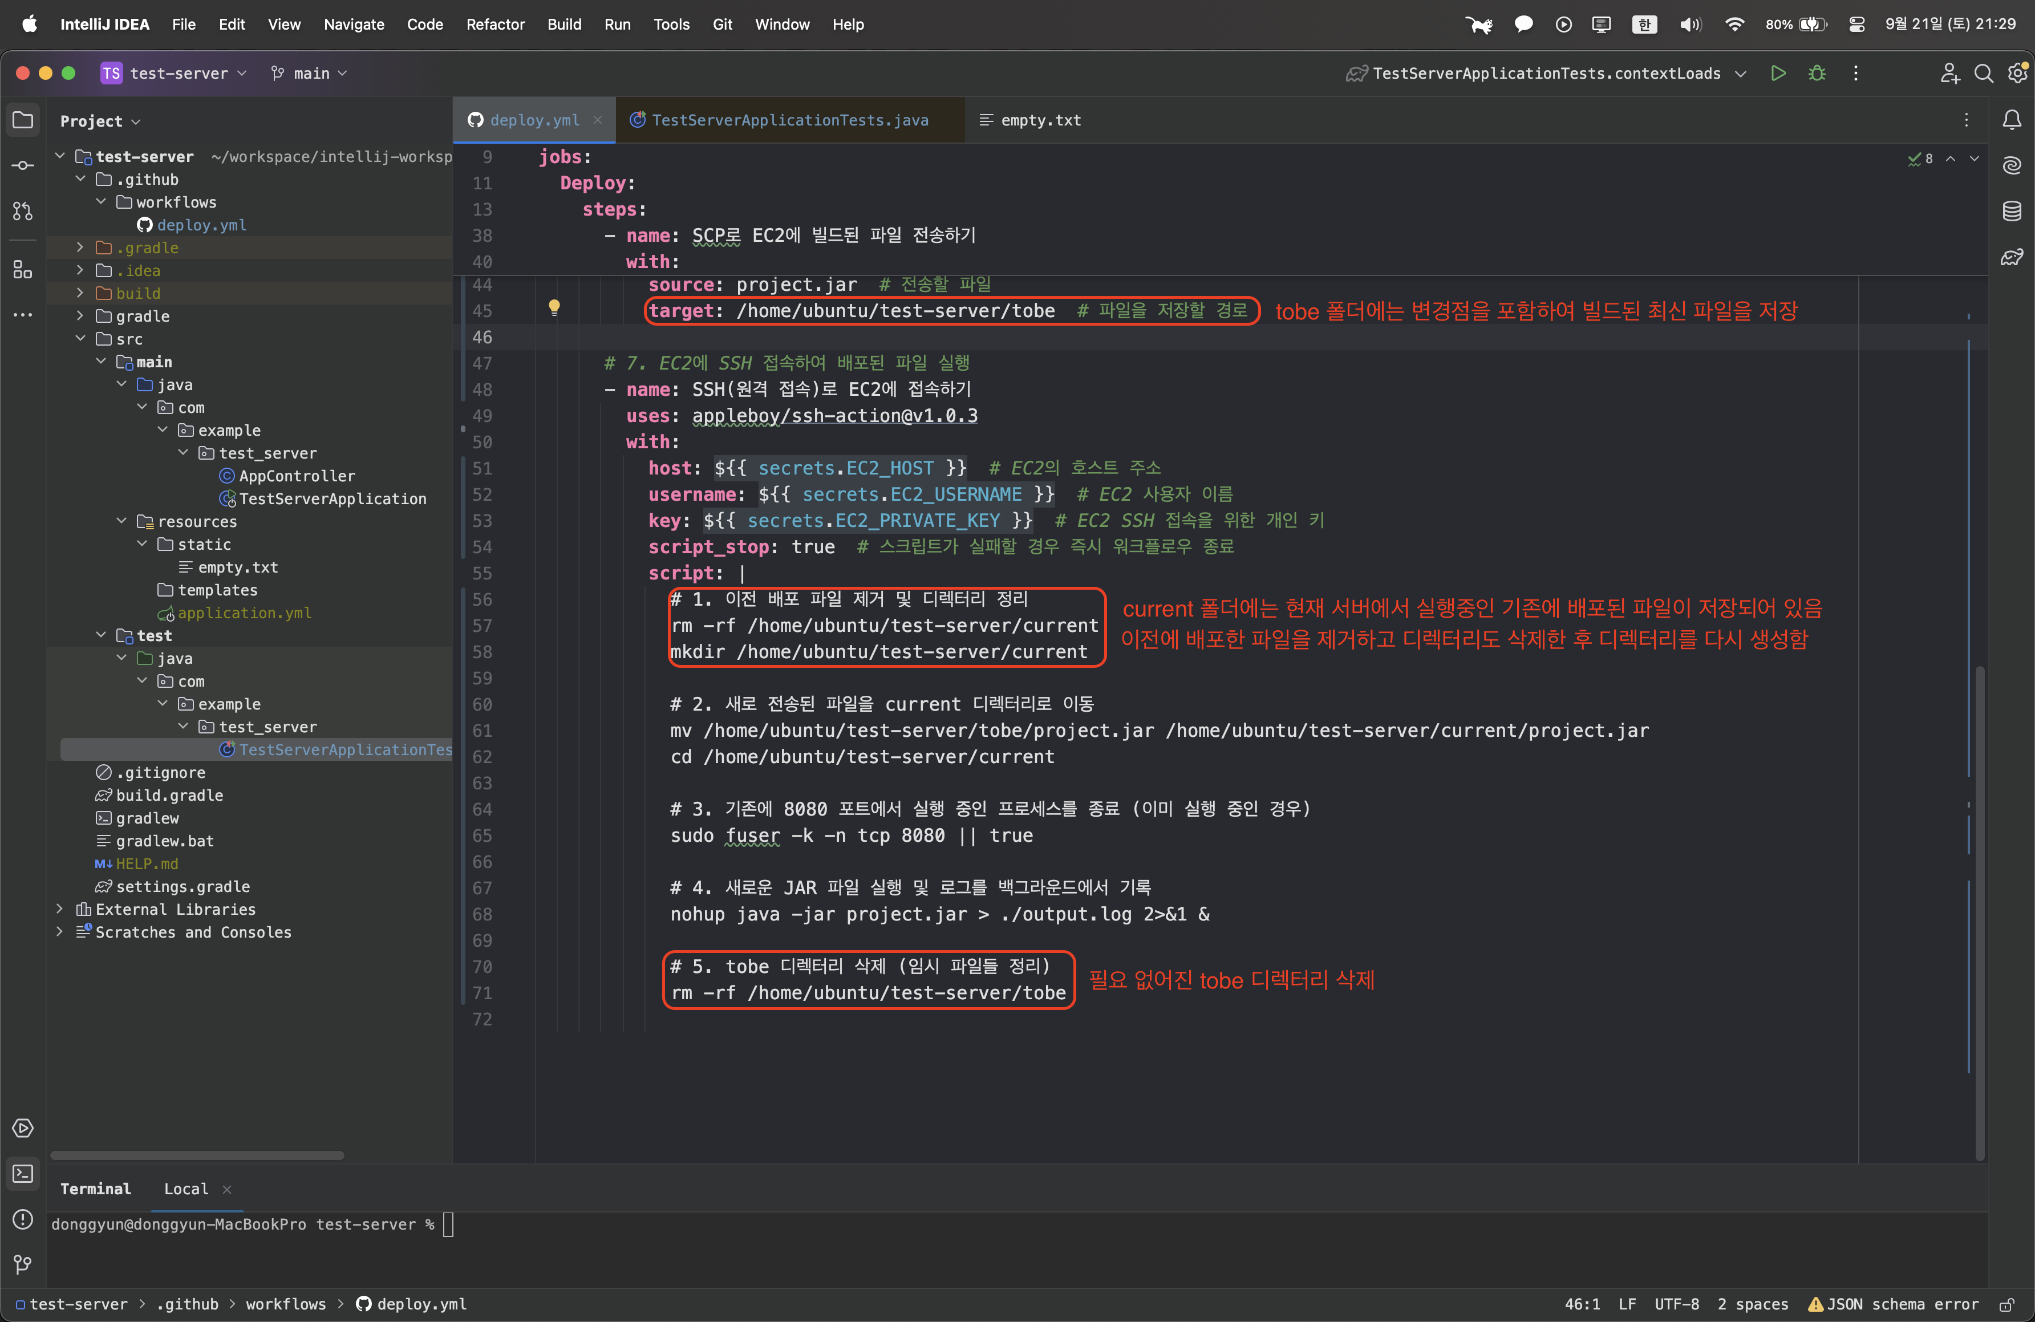Click the Search Everywhere magnifier icon

[1984, 74]
